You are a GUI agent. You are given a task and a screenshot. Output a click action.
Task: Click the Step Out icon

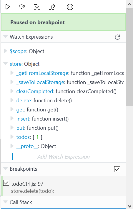click(x=52, y=7)
